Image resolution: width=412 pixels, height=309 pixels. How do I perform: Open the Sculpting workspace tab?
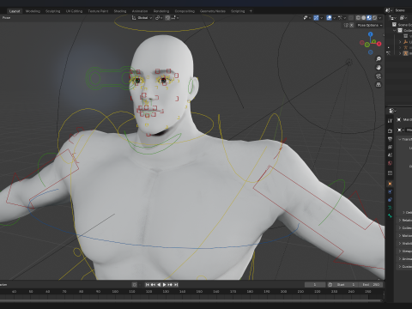pyautogui.click(x=53, y=11)
